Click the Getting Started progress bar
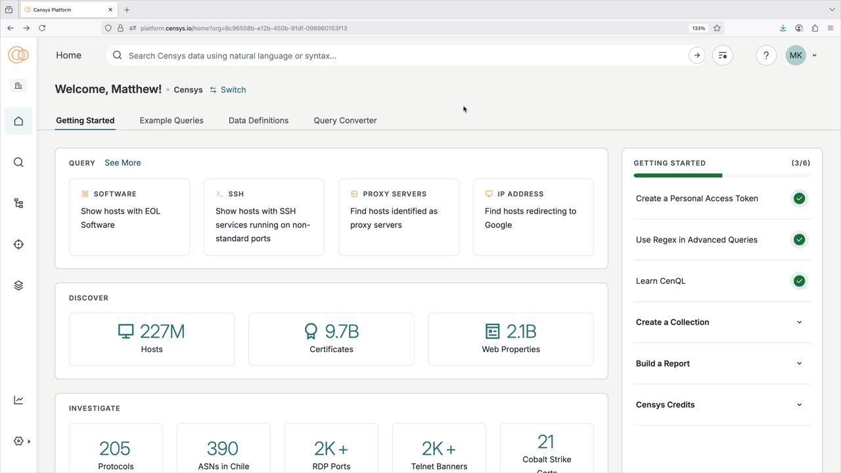841x473 pixels. (x=722, y=175)
